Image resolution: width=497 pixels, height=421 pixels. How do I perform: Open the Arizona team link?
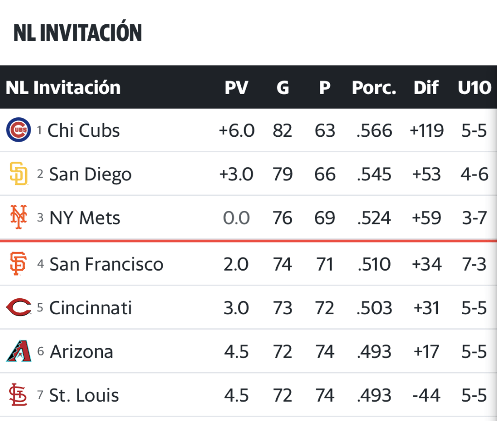click(82, 351)
